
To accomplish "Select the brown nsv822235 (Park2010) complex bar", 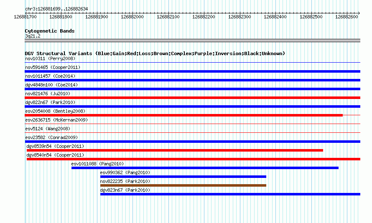I will click(x=183, y=185).
